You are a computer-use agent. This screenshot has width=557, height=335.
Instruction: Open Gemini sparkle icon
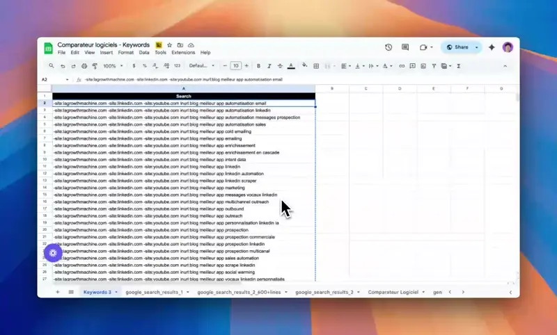pos(492,47)
